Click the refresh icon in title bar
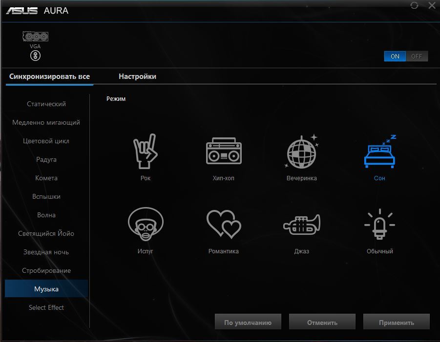Viewport: 440px width, 342px height. click(x=414, y=5)
